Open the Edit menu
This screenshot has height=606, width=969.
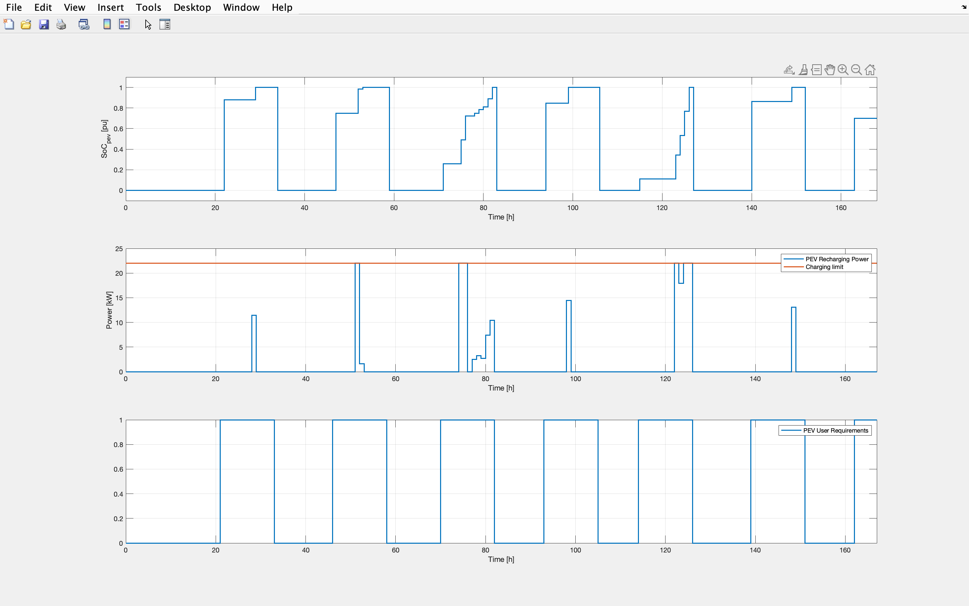pos(43,7)
